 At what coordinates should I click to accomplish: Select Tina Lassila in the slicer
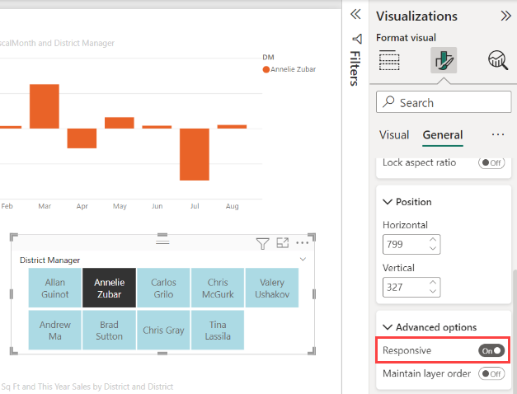[x=218, y=330]
